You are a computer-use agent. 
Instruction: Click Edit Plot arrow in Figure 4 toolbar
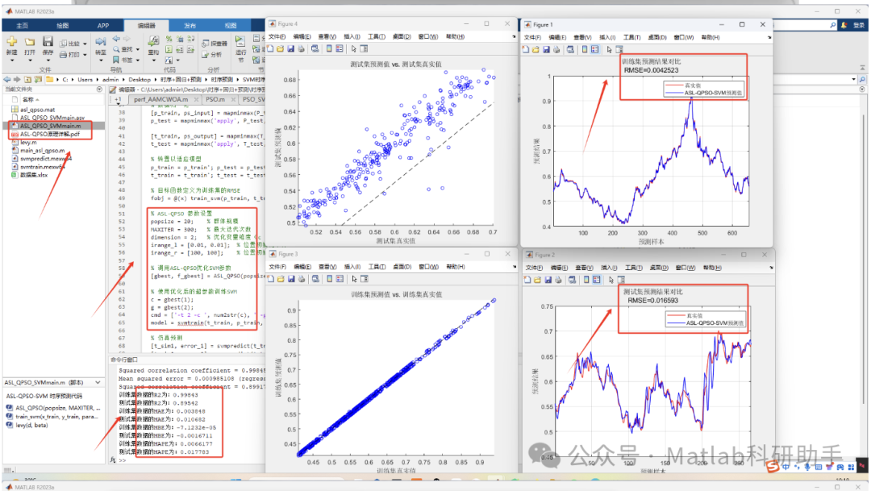coord(354,49)
